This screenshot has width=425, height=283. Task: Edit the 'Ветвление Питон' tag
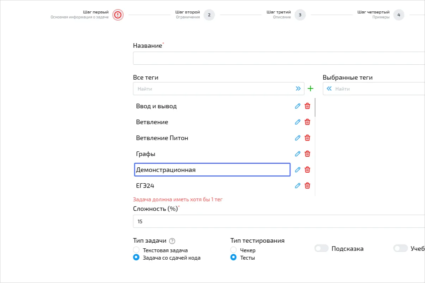297,138
